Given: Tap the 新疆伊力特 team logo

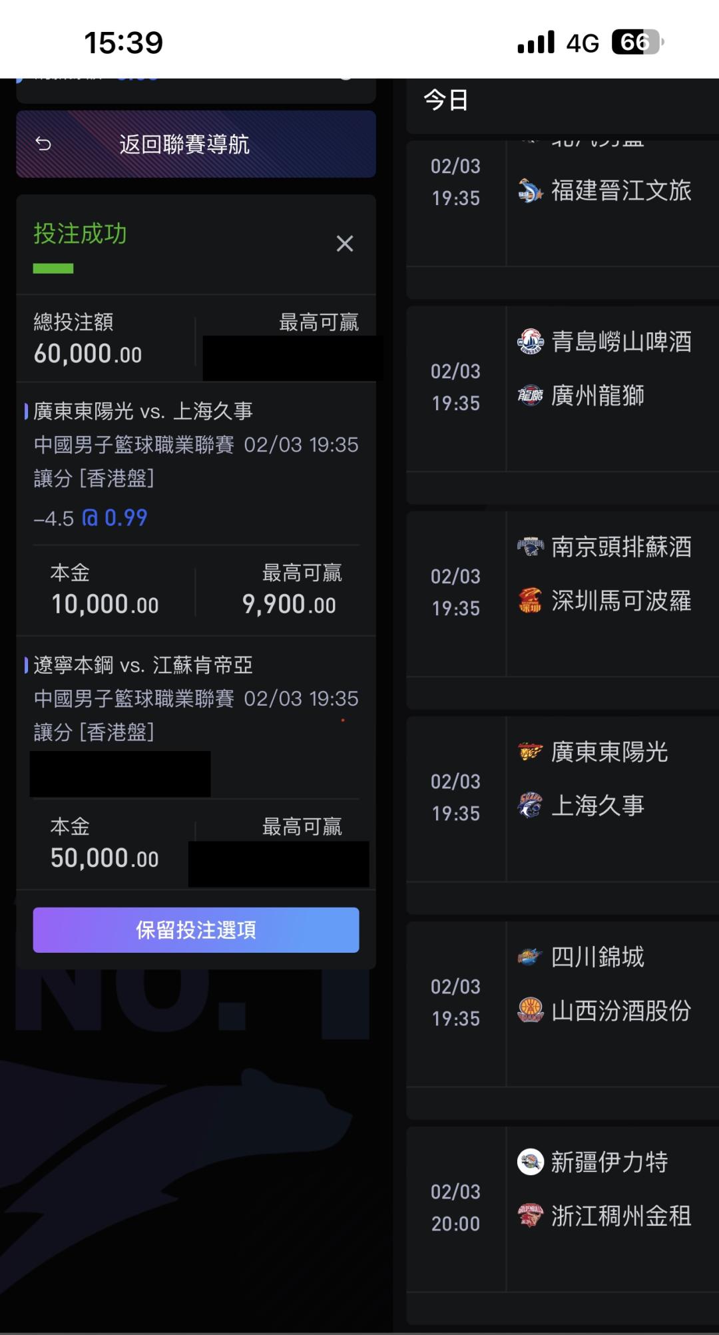Looking at the screenshot, I should 530,1162.
